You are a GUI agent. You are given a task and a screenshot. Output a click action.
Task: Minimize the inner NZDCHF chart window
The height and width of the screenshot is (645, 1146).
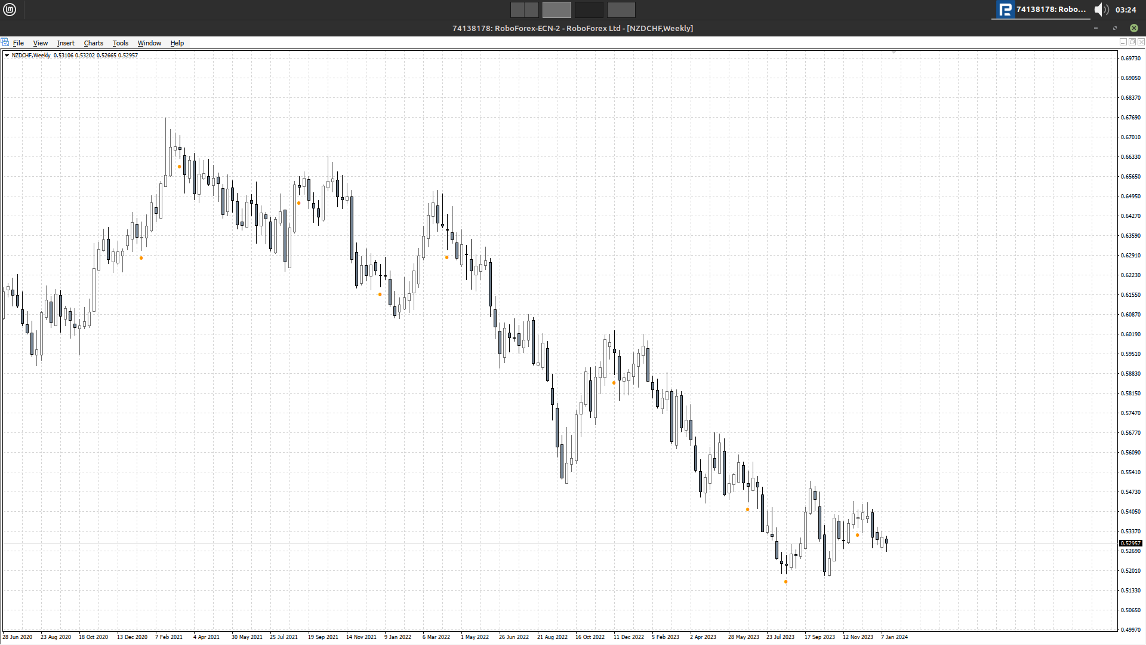pos(1123,42)
